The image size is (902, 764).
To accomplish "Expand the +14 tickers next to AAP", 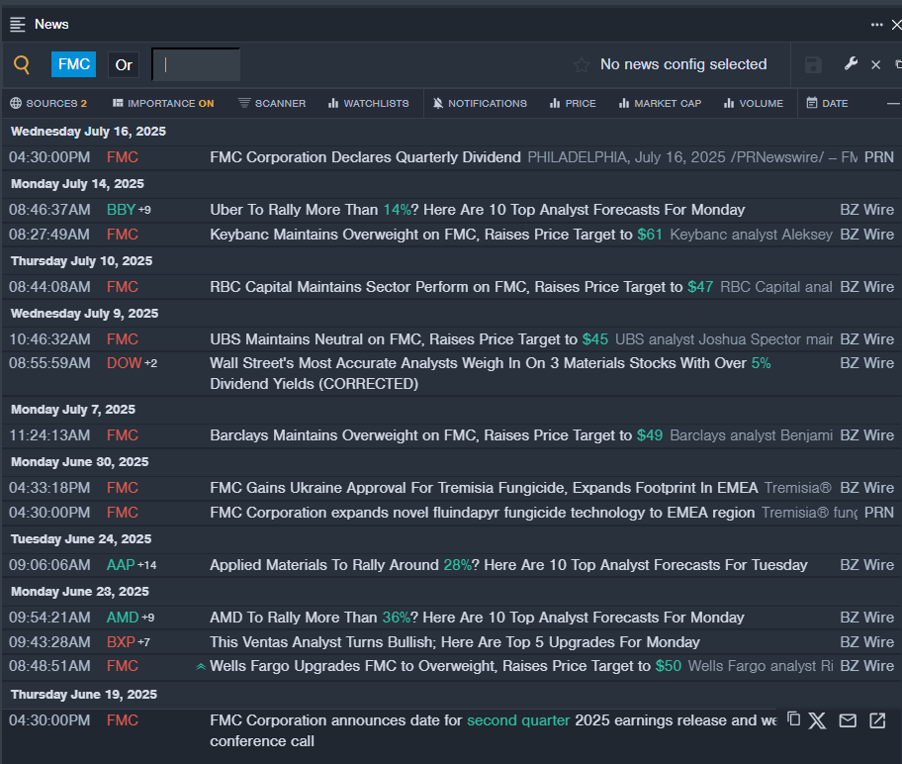I will tap(146, 565).
